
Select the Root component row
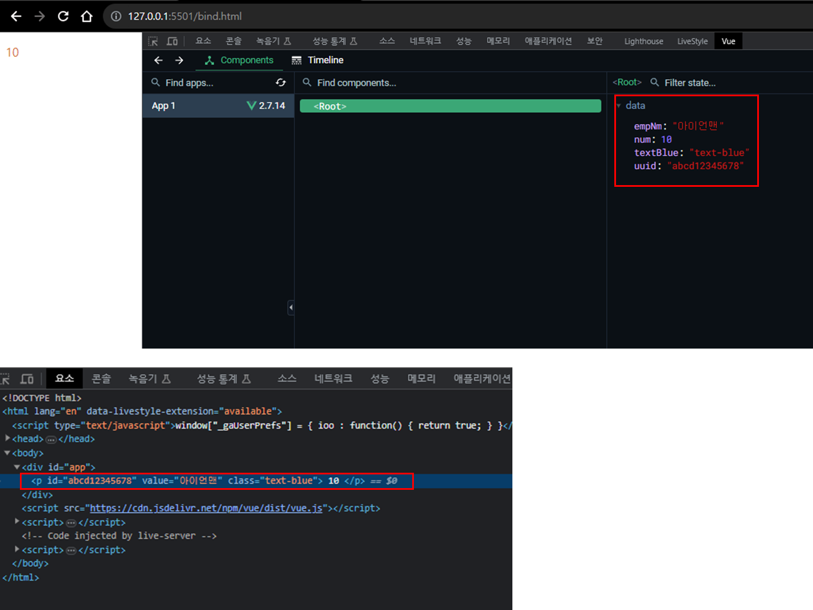coord(450,106)
